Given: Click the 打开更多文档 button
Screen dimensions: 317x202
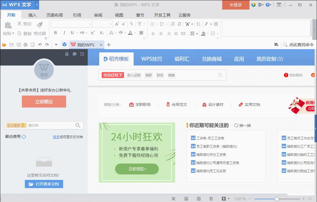Looking at the screenshot, I should (44, 184).
